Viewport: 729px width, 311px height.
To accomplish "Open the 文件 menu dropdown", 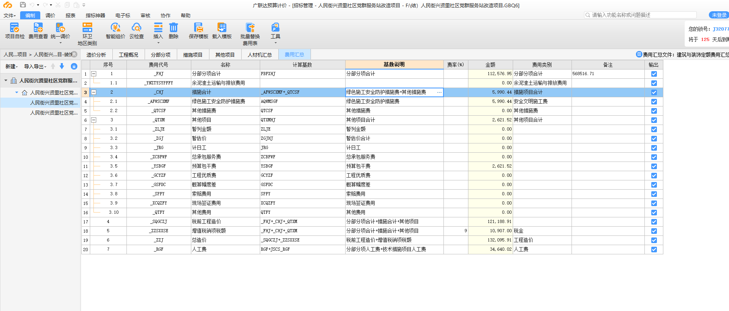I will click(10, 15).
